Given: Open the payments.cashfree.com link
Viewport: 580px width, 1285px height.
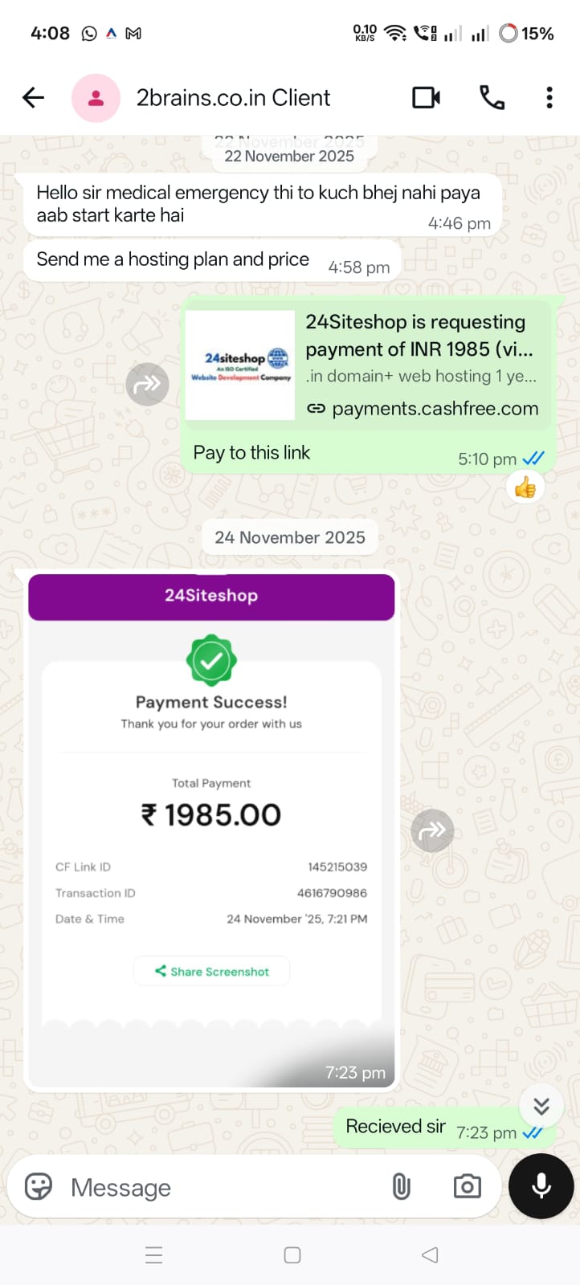Looking at the screenshot, I should (435, 408).
